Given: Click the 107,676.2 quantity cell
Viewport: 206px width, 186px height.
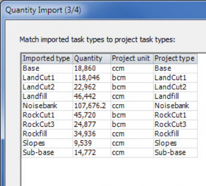Looking at the screenshot, I should tap(92, 106).
